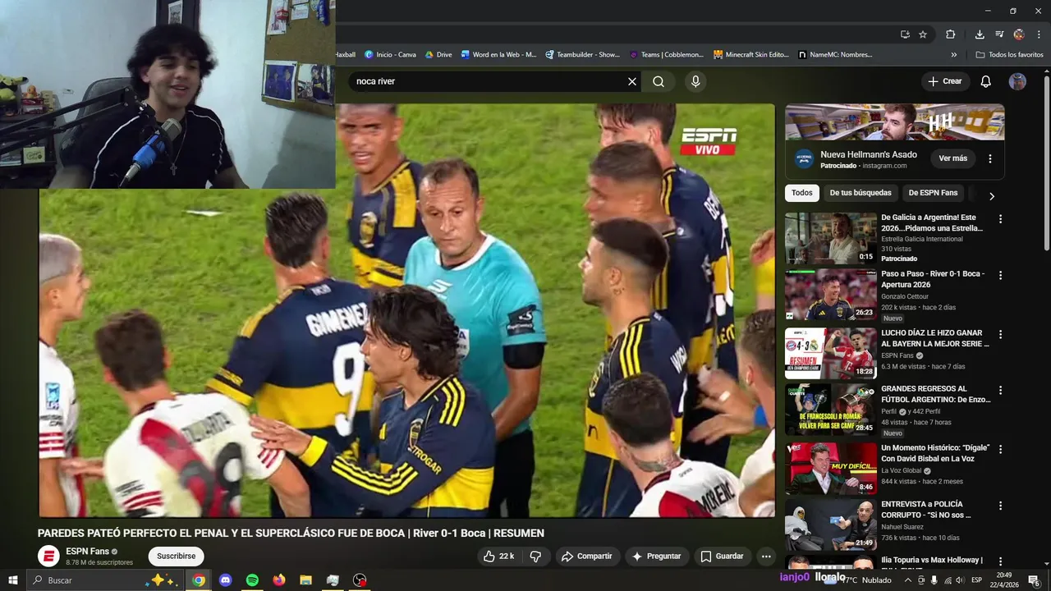Viewport: 1051px width, 591px height.
Task: Save video with Guardar button
Action: [x=722, y=556]
